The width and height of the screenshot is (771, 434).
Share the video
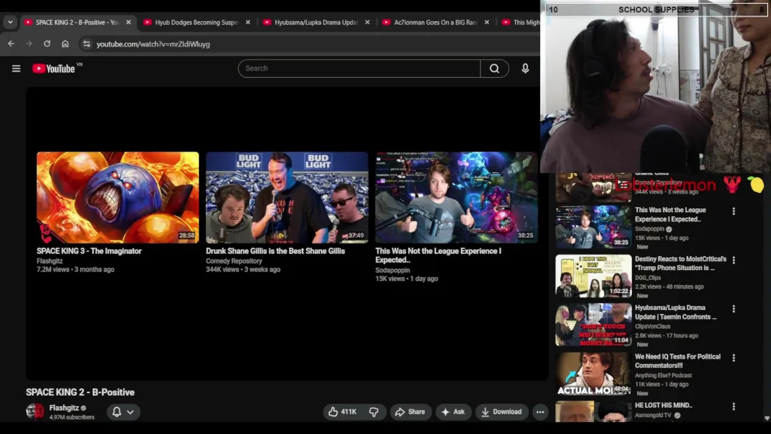(410, 412)
